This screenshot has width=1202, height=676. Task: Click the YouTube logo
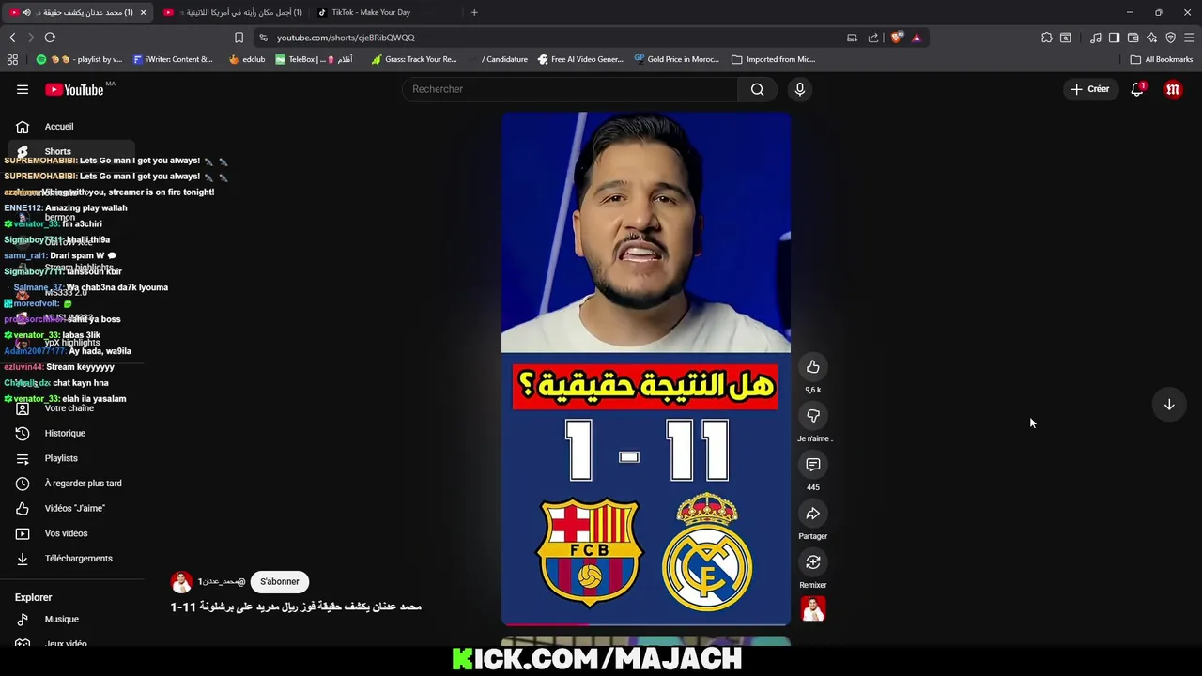[74, 89]
